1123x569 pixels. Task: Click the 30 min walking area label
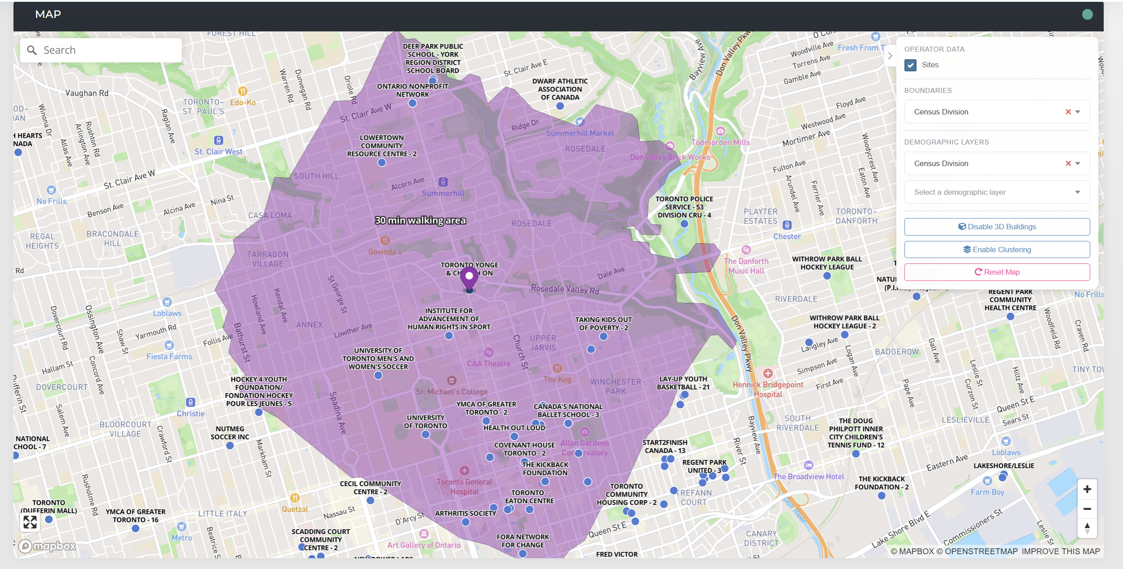(x=420, y=220)
